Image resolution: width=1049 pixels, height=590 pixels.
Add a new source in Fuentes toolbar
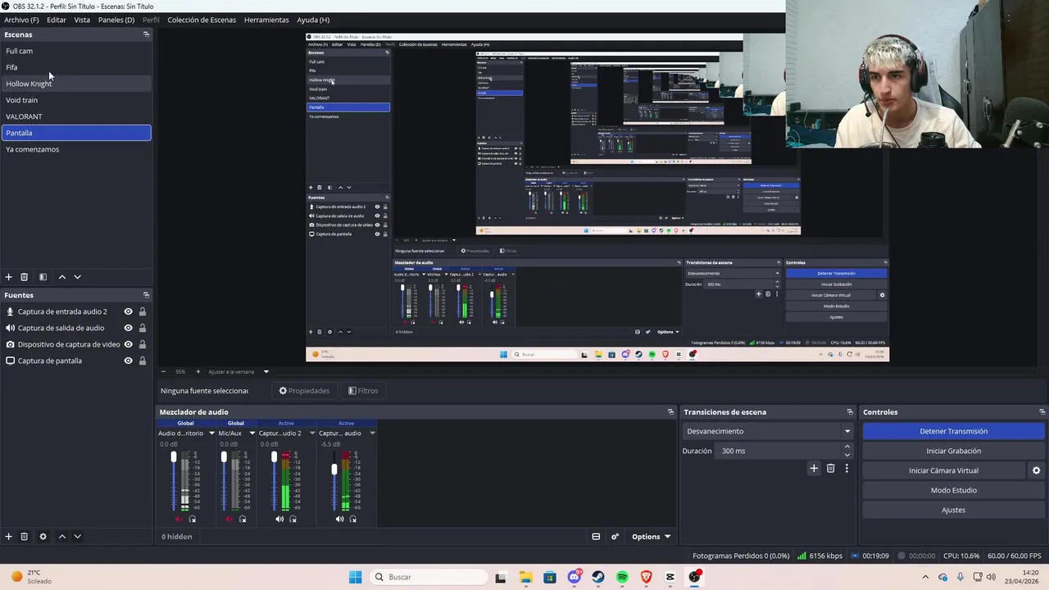point(8,537)
